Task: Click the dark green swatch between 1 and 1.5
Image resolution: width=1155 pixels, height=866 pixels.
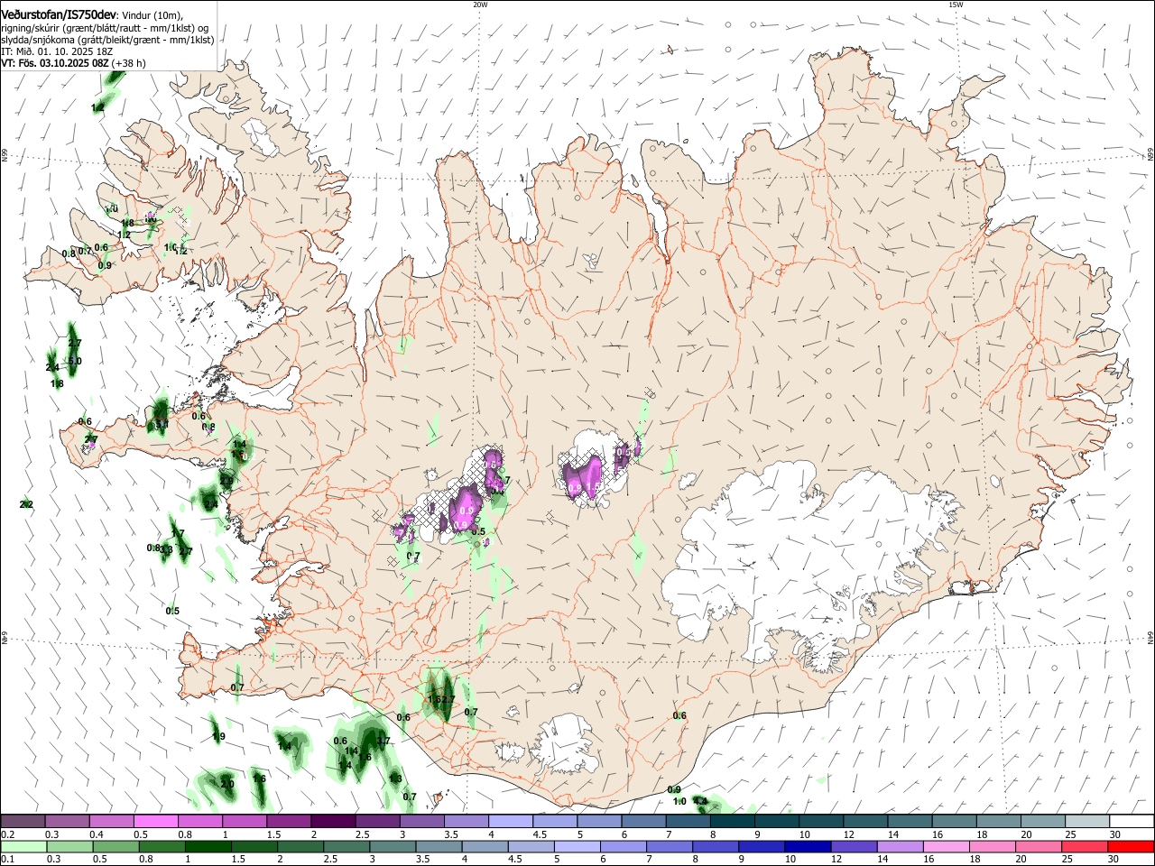Action: (x=208, y=846)
